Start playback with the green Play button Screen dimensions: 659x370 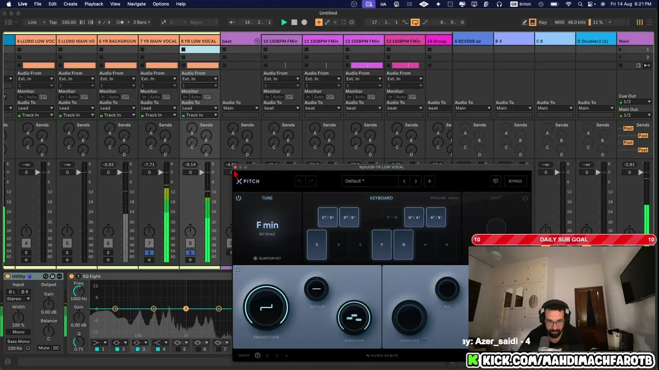pos(284,22)
